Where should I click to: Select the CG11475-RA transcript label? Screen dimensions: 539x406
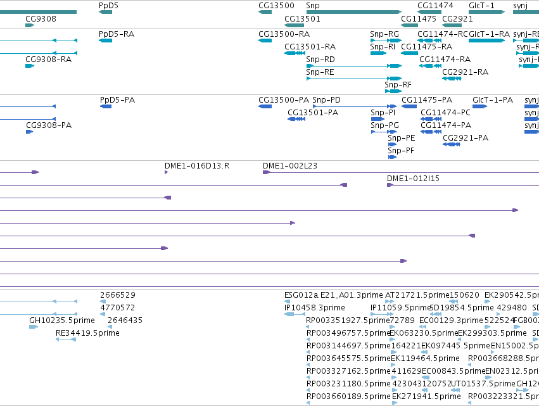[427, 46]
